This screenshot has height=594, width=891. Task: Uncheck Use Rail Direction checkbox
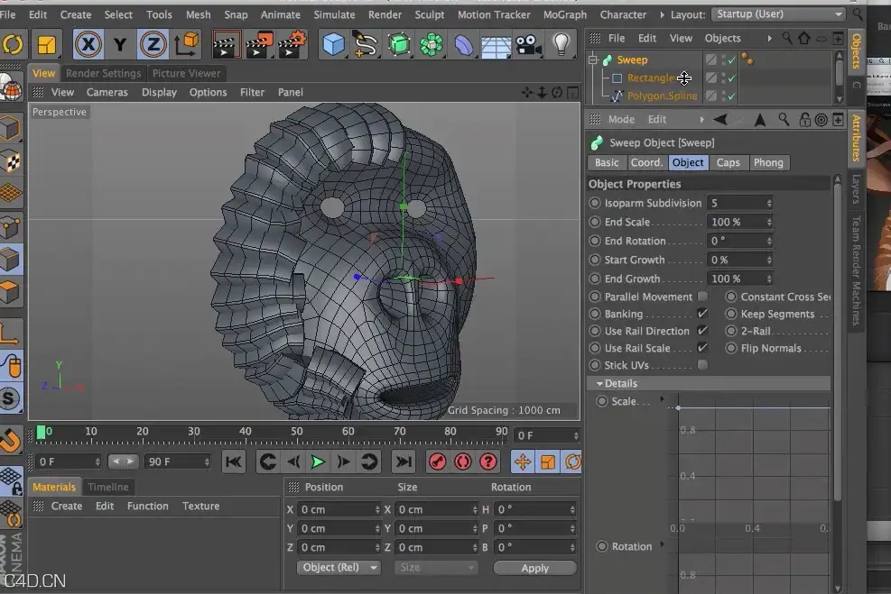[x=703, y=330]
